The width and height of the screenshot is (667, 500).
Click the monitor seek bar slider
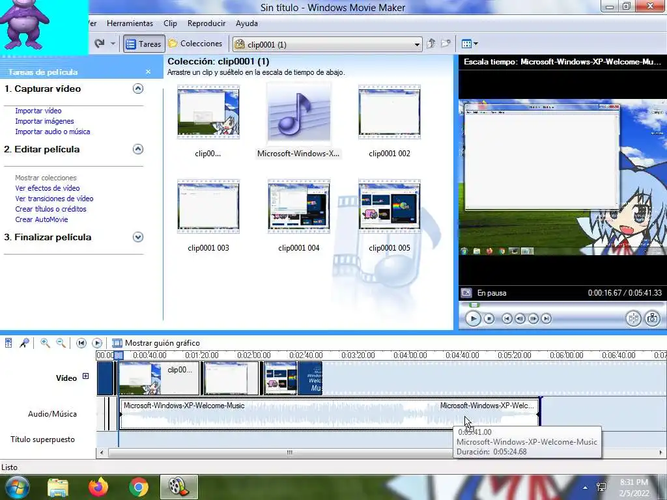[474, 305]
